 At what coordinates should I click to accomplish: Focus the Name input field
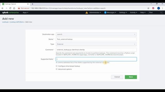click(96, 39)
